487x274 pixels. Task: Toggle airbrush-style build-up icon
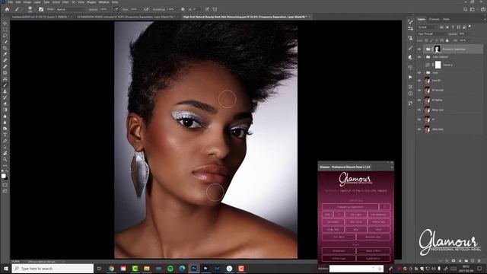click(x=146, y=9)
